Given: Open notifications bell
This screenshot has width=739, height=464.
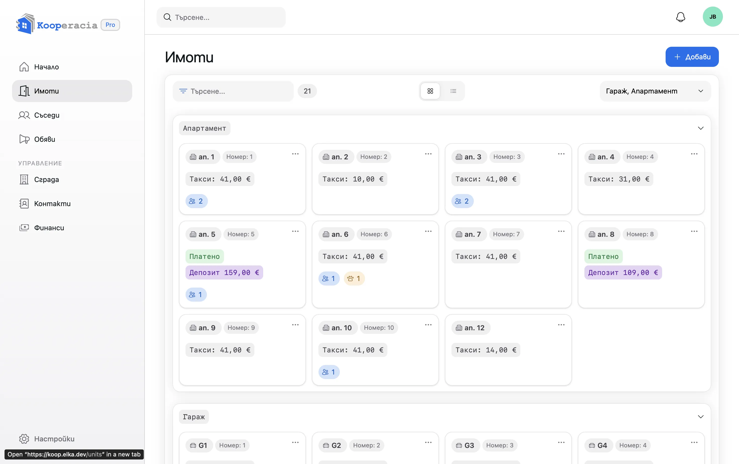Looking at the screenshot, I should (680, 17).
